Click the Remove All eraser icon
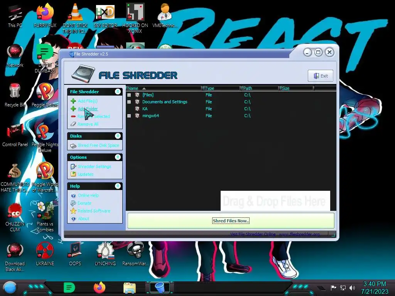 click(x=73, y=124)
